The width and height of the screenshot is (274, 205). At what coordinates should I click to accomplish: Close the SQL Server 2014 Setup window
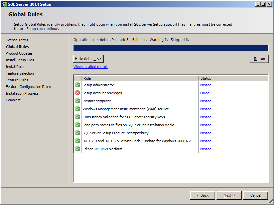click(269, 4)
